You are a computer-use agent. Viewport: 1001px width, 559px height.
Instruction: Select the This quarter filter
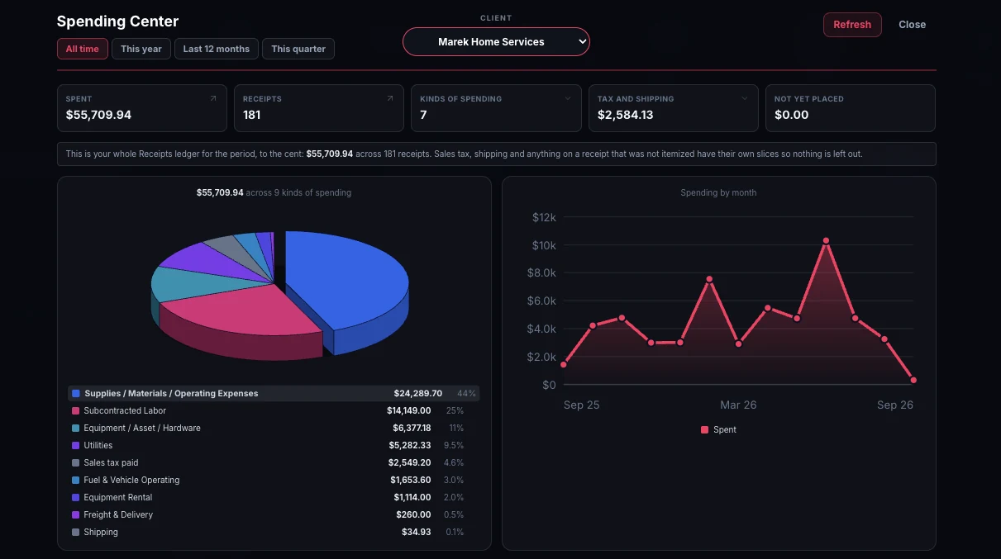coord(298,49)
